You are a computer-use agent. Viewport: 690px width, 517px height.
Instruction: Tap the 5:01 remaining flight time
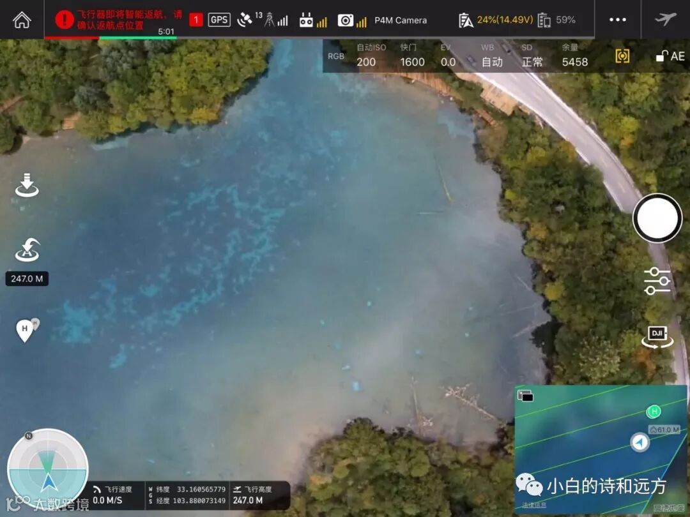(x=166, y=32)
